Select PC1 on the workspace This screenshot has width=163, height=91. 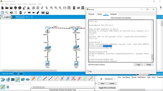pyautogui.click(x=76, y=63)
